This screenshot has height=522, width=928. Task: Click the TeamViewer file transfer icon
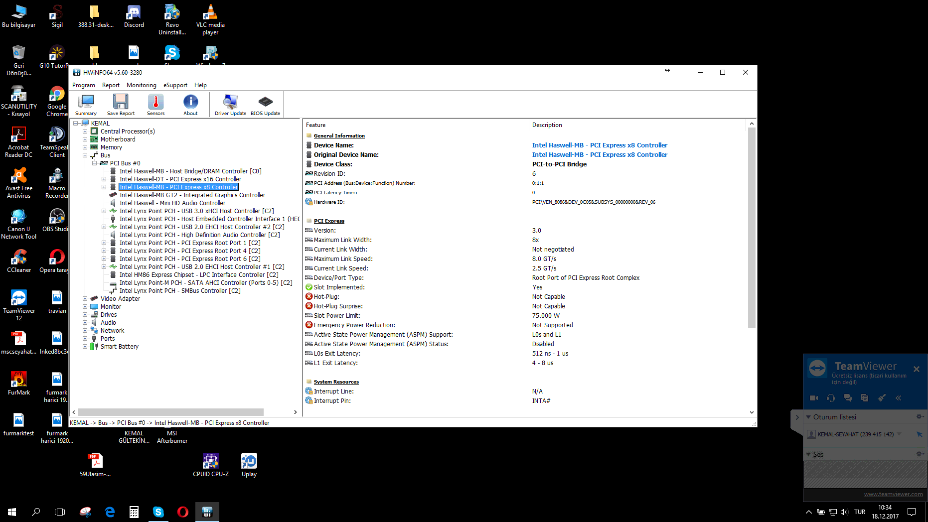tap(865, 398)
